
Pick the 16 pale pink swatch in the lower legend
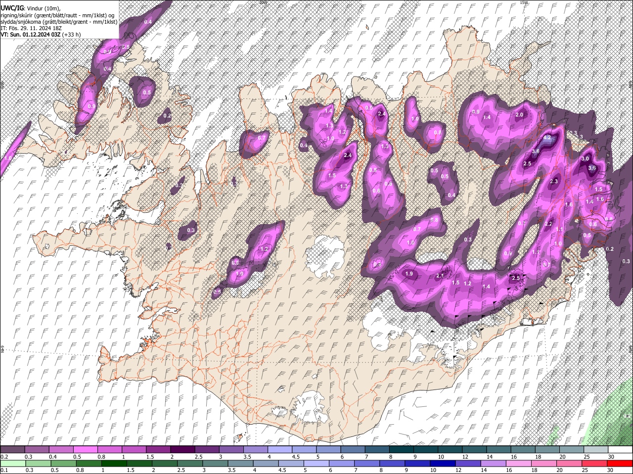519,463
